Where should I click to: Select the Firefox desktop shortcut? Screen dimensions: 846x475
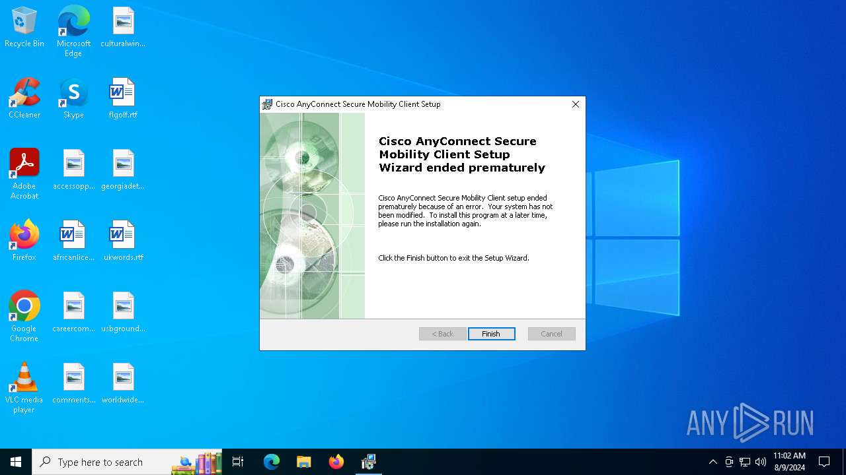24,241
